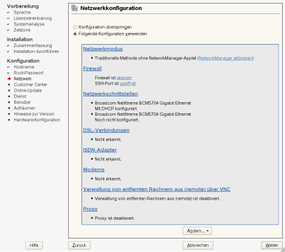Click 'Proxy ist deaktiviert.' text
This screenshot has width=285, height=252.
[x=115, y=218]
